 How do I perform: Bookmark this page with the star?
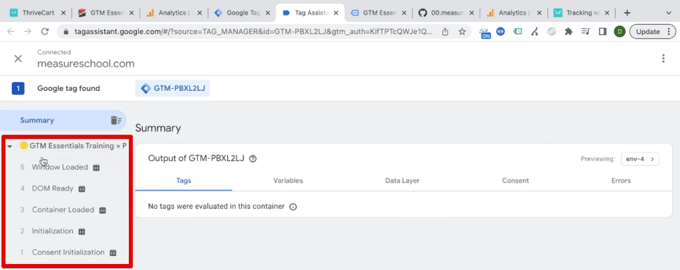click(462, 32)
